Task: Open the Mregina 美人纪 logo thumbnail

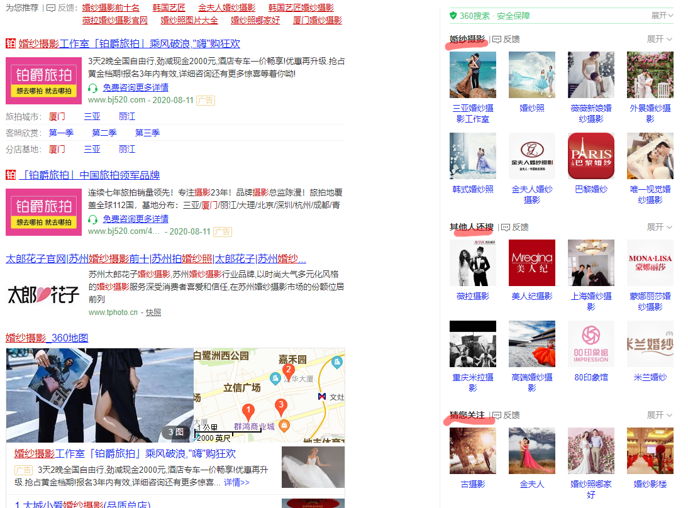Action: pos(532,263)
